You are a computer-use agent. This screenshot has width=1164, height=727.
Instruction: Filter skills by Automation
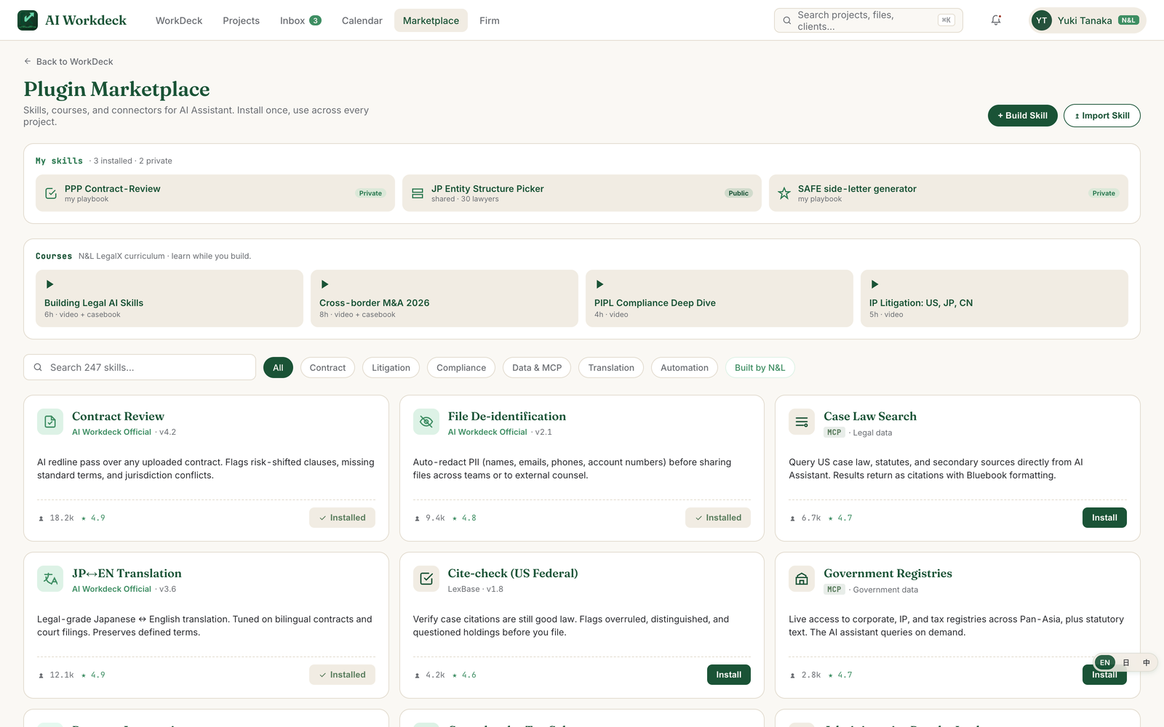tap(685, 368)
